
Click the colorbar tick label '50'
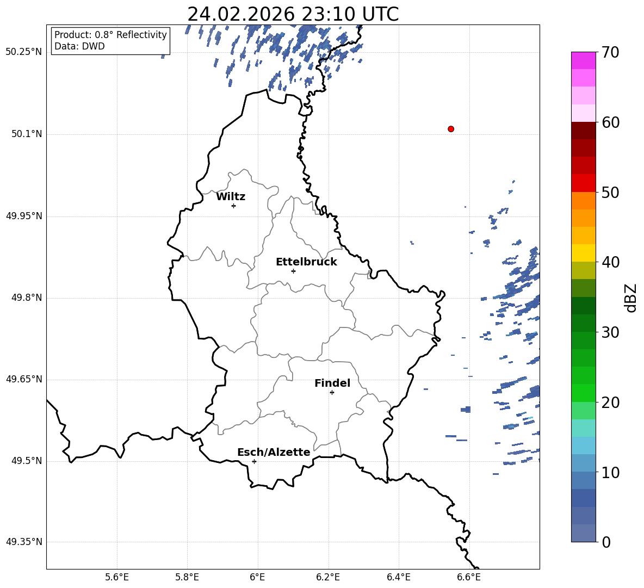coord(610,192)
